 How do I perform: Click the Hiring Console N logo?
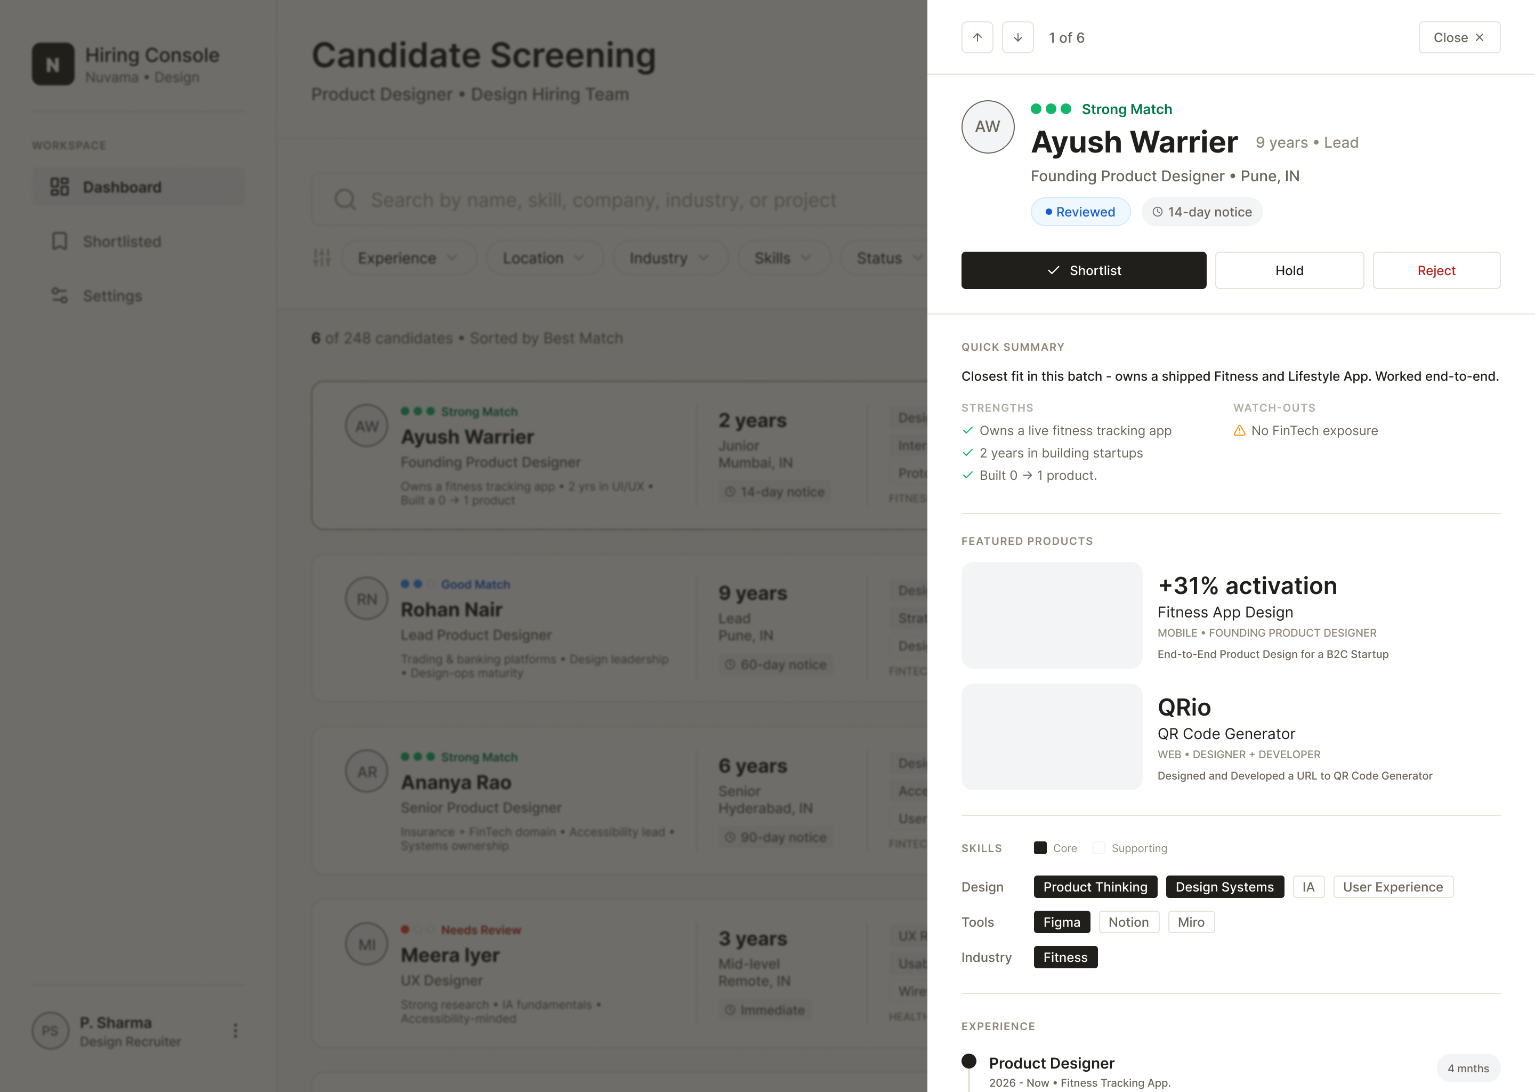click(x=53, y=64)
